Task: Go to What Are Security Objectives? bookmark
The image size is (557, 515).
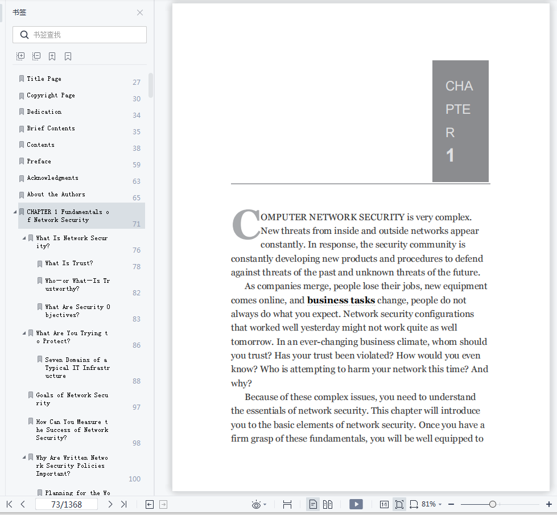Action: [x=77, y=311]
